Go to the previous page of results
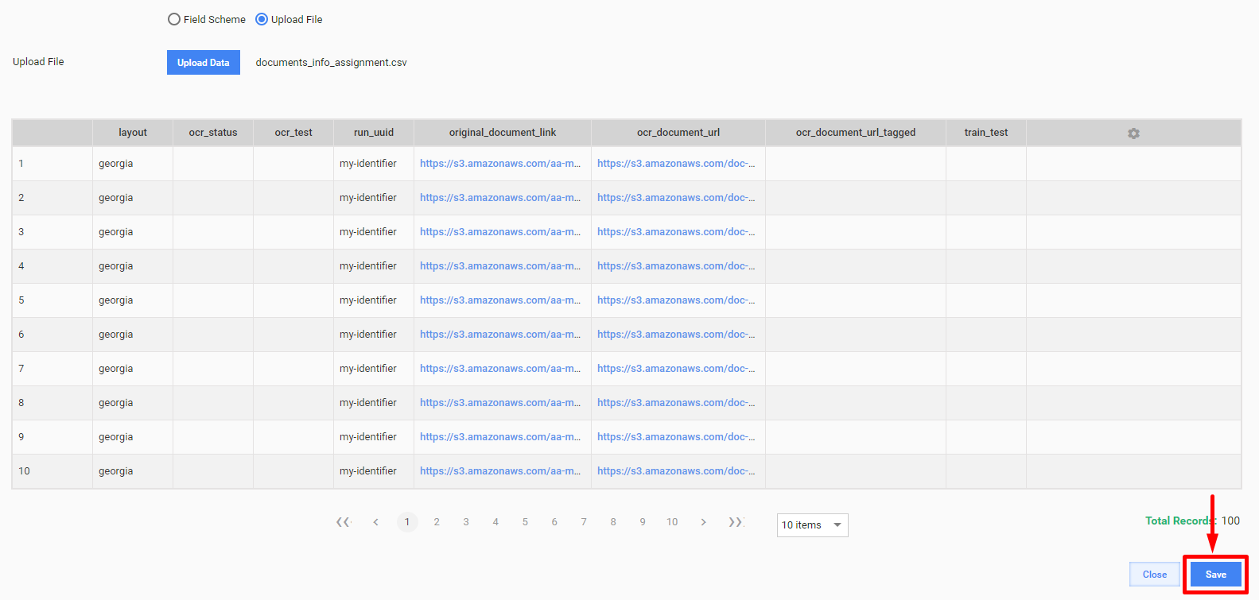The height and width of the screenshot is (600, 1259). coord(375,522)
